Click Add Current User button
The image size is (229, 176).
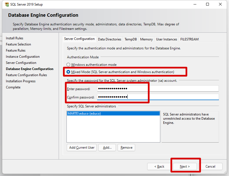click(x=82, y=148)
